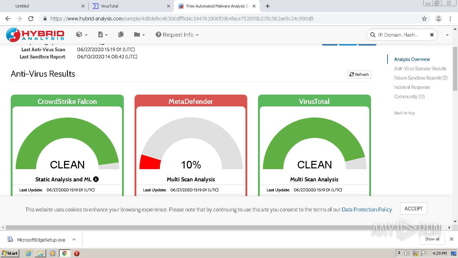Open the cube sandbox dropdown icon
This screenshot has width=458, height=258.
click(82, 34)
